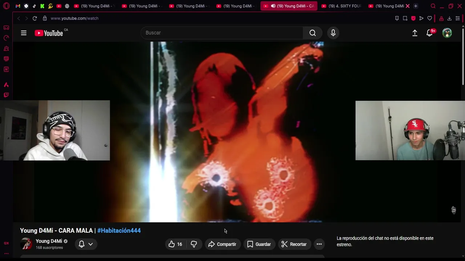Open the GX Cleaner icon in sidebar
Viewport: 465px width, 261px height.
6,49
